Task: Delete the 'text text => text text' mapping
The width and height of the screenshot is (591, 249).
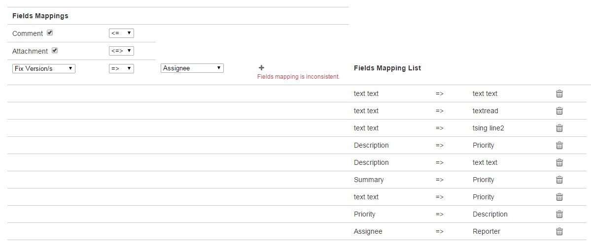Action: [559, 93]
